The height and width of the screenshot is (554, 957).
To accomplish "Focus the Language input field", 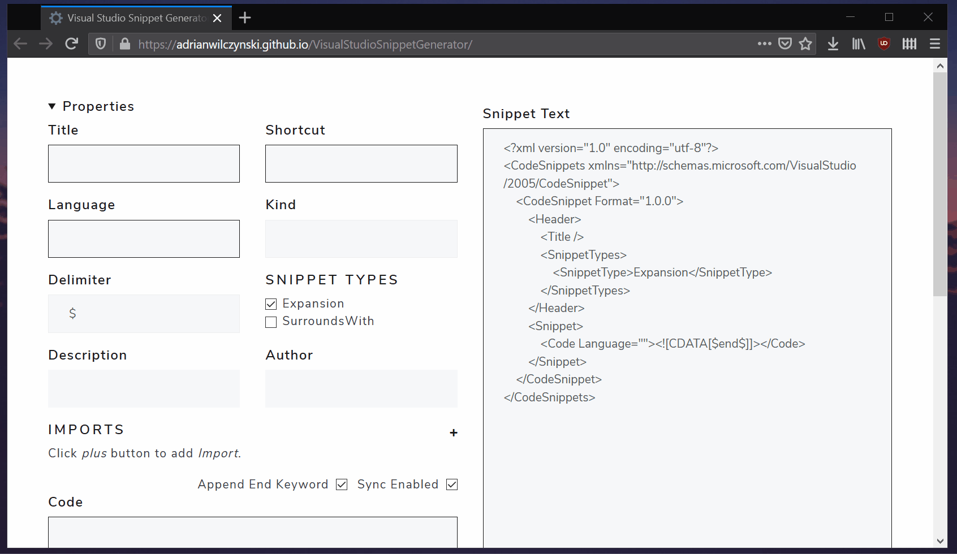I will coord(144,239).
